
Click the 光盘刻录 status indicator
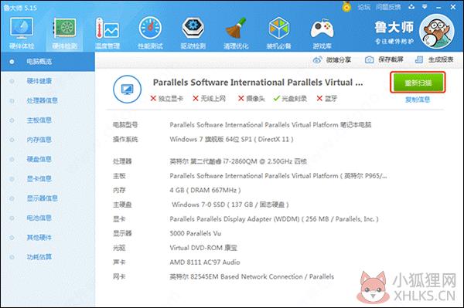click(x=290, y=98)
